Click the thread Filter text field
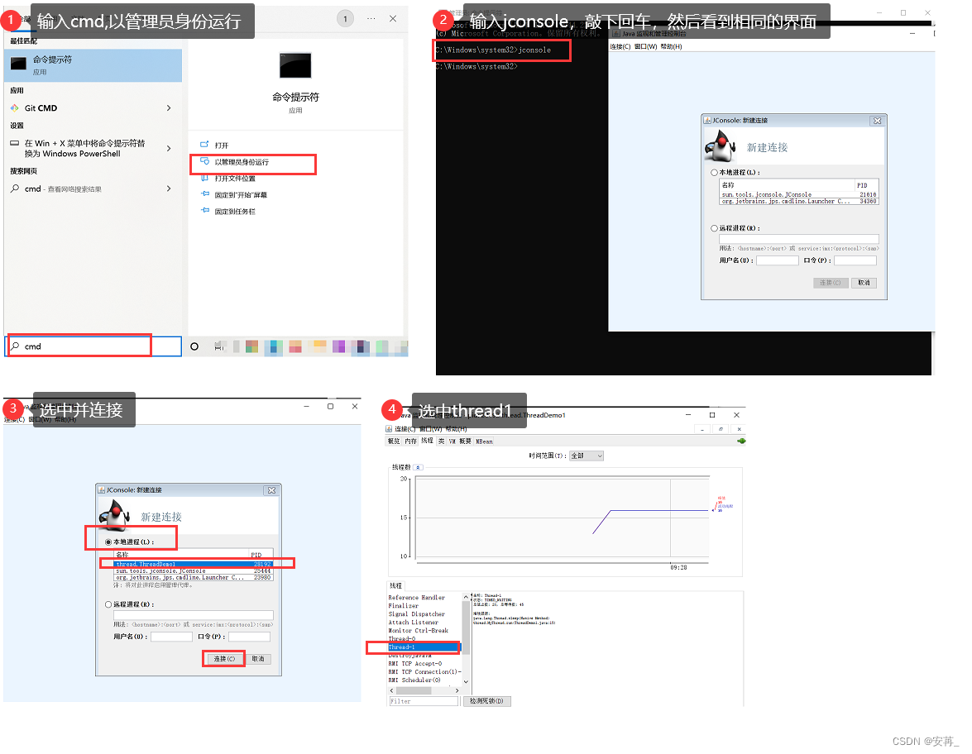This screenshot has width=972, height=754. (x=424, y=701)
